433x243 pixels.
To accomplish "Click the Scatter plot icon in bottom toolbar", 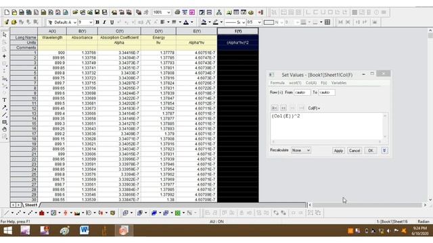I will [18, 213].
